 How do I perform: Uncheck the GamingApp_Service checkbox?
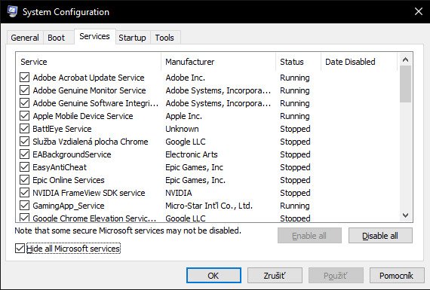coord(24,206)
